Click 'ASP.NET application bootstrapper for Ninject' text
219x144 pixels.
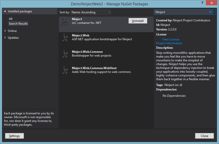[x=102, y=39]
